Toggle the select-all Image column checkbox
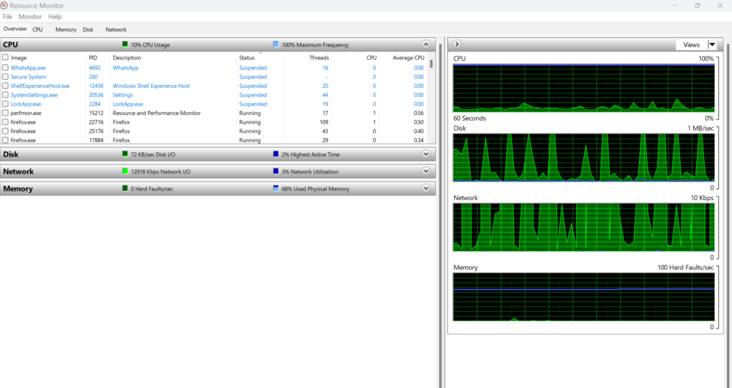732x388 pixels. click(x=6, y=58)
